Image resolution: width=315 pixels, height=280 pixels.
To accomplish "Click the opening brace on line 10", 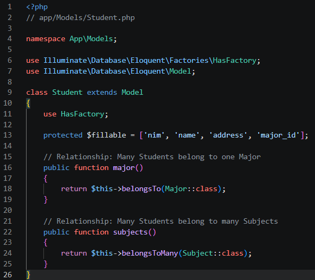I will click(x=28, y=103).
